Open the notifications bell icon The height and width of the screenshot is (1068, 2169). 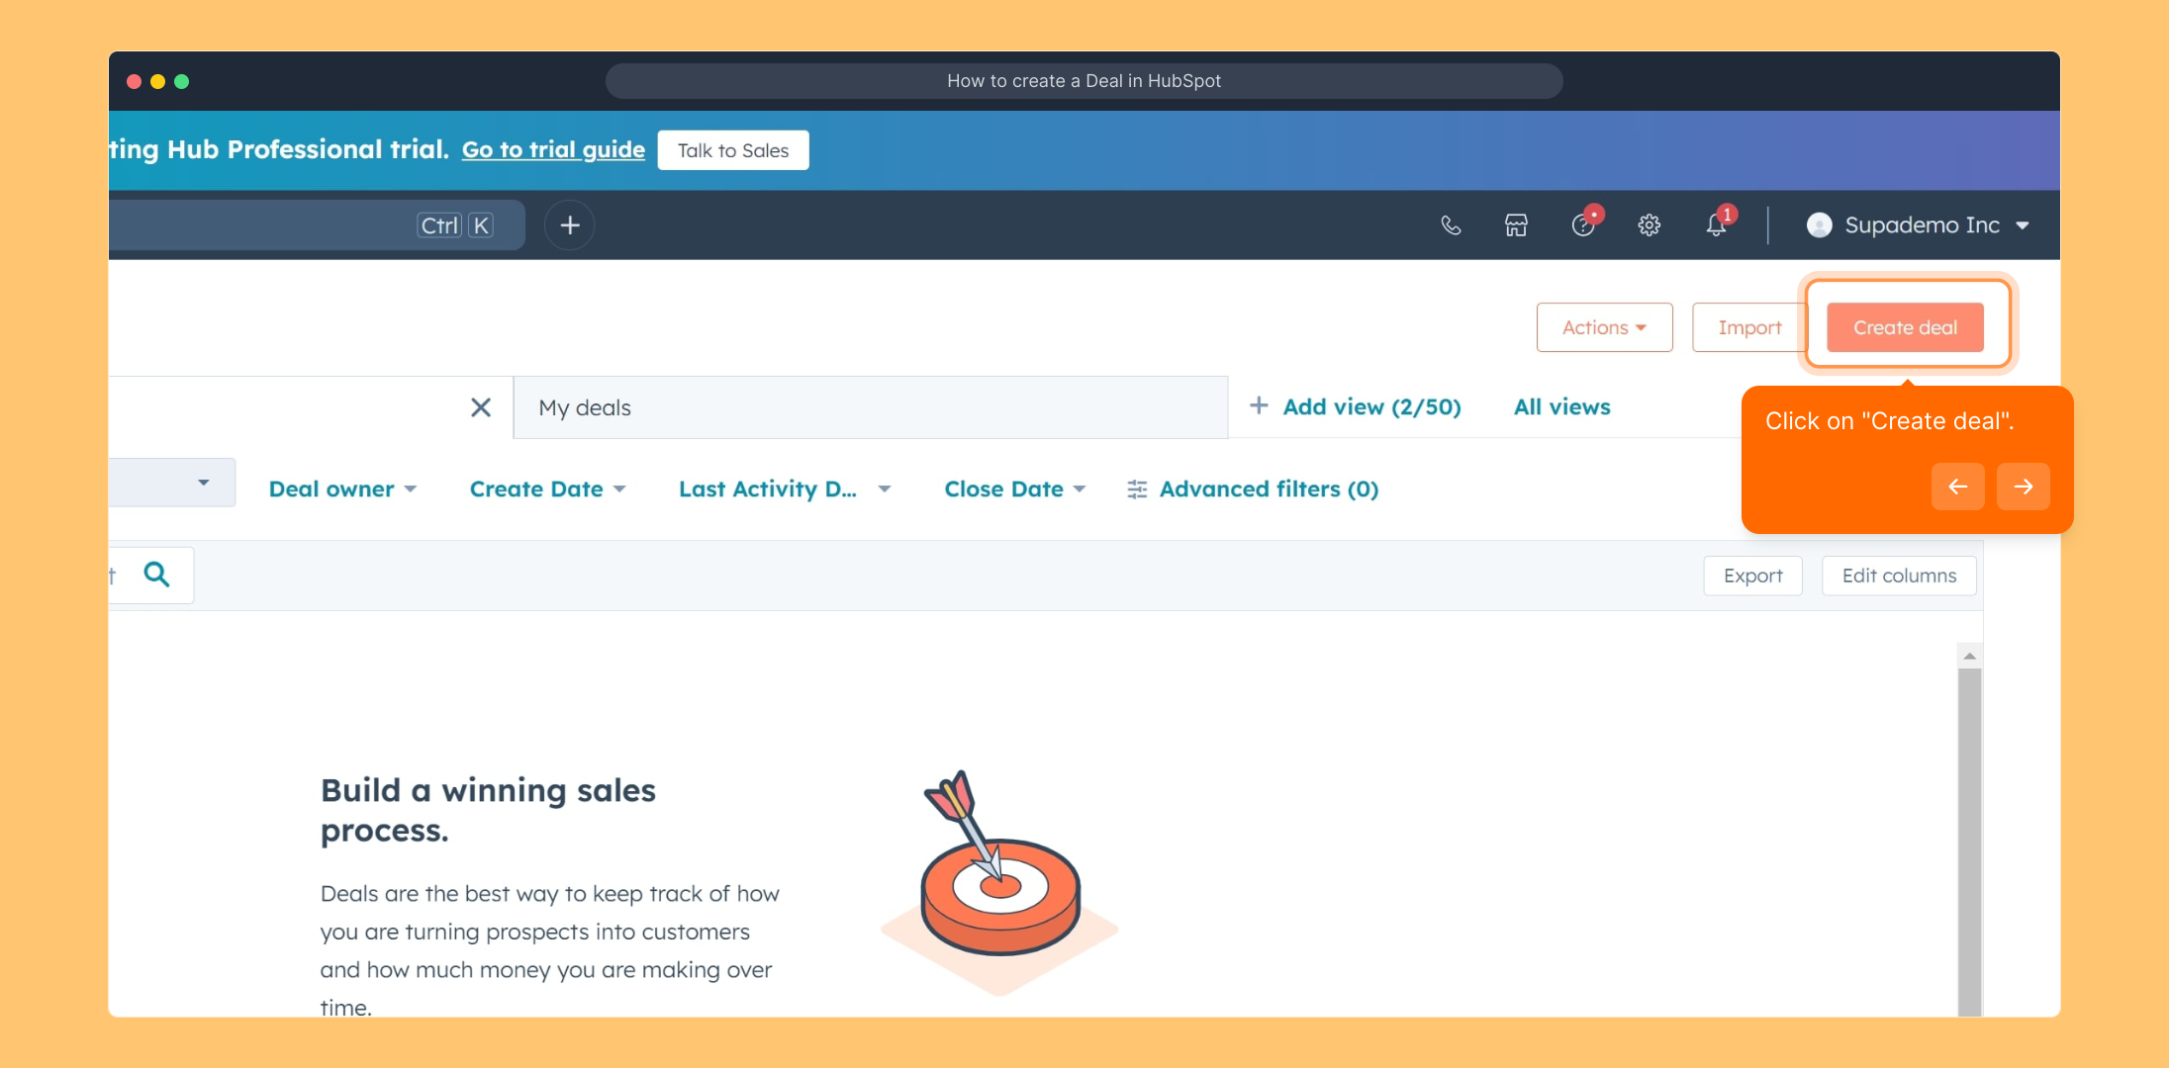[x=1717, y=225]
